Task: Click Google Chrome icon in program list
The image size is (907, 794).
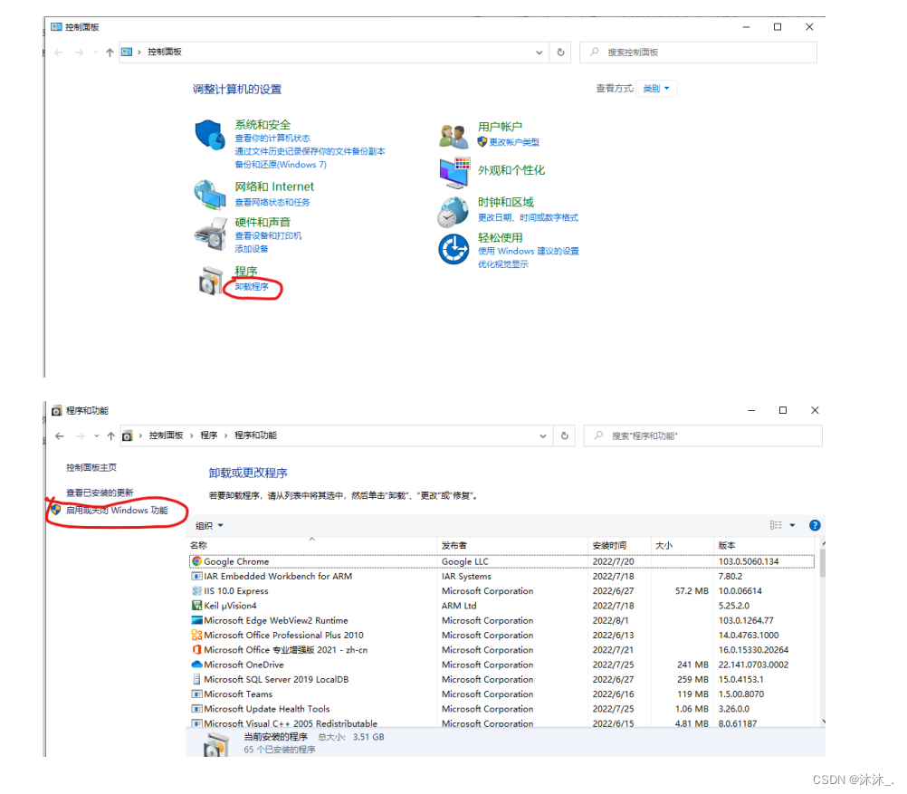Action: tap(196, 561)
